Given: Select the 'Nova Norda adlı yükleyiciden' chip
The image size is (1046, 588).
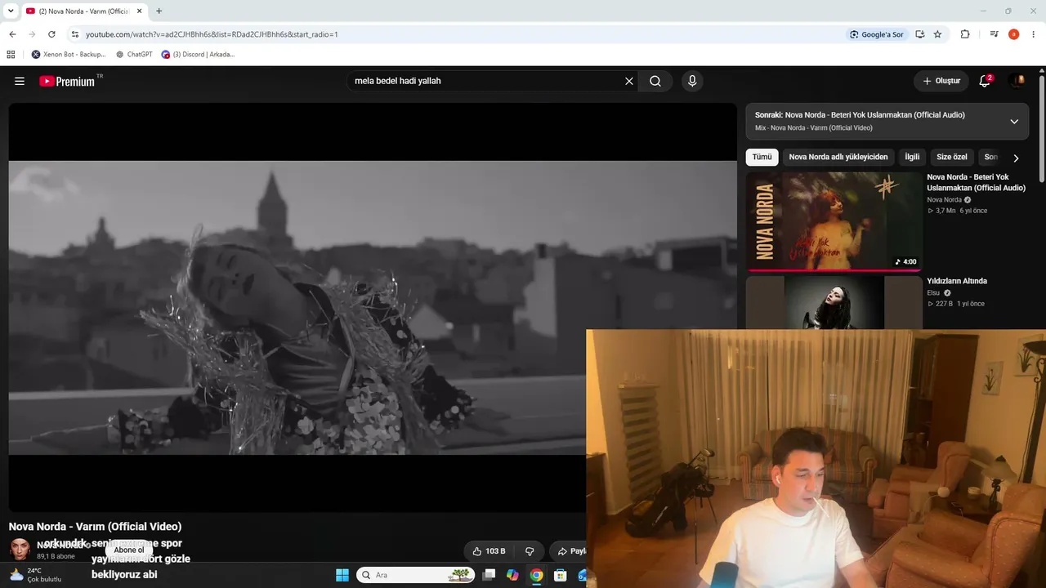Looking at the screenshot, I should (x=838, y=157).
